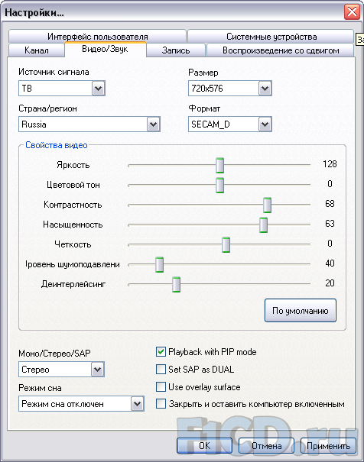Switch to the Канал tab
364x462 pixels.
pyautogui.click(x=37, y=50)
